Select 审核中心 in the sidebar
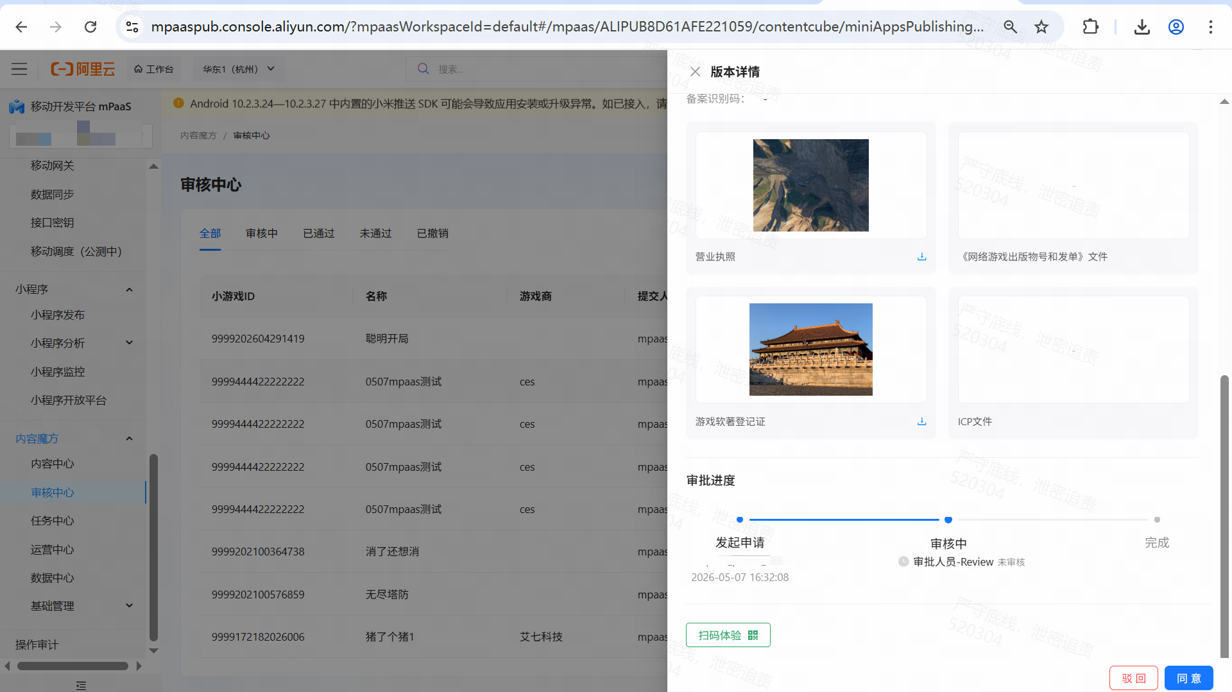The image size is (1232, 692). pyautogui.click(x=53, y=493)
